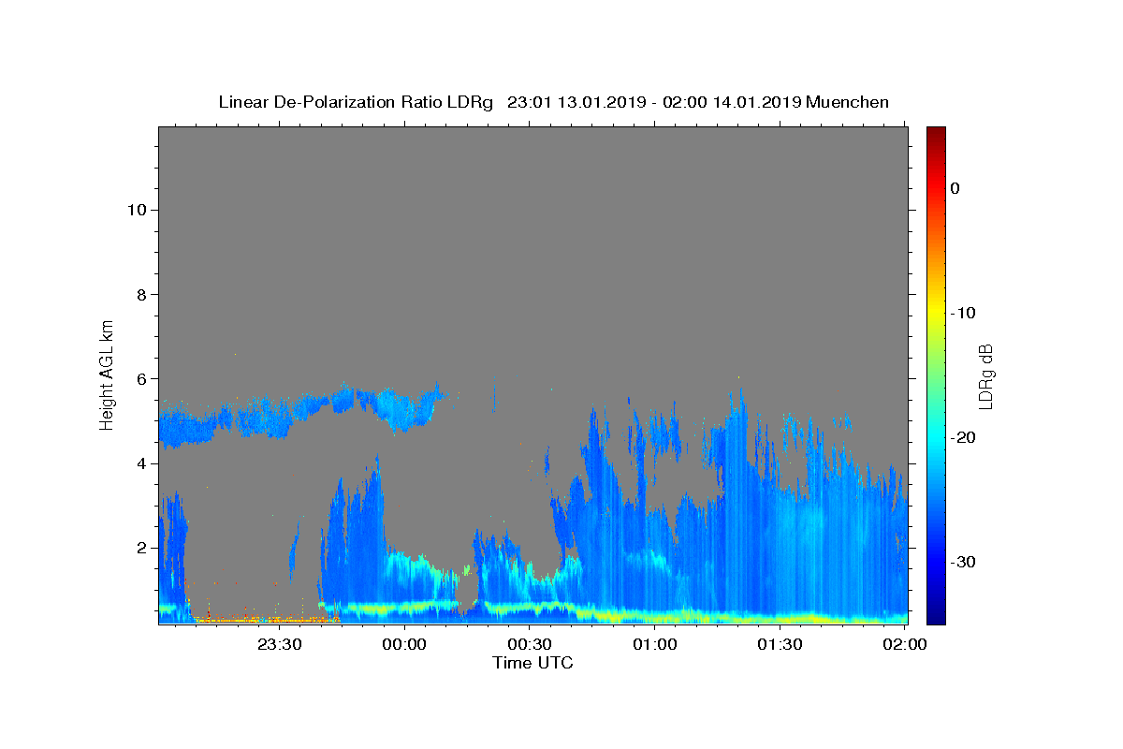The image size is (1123, 749).
Task: Click the 'LDRg dB' colorbar label
Action: 985,375
